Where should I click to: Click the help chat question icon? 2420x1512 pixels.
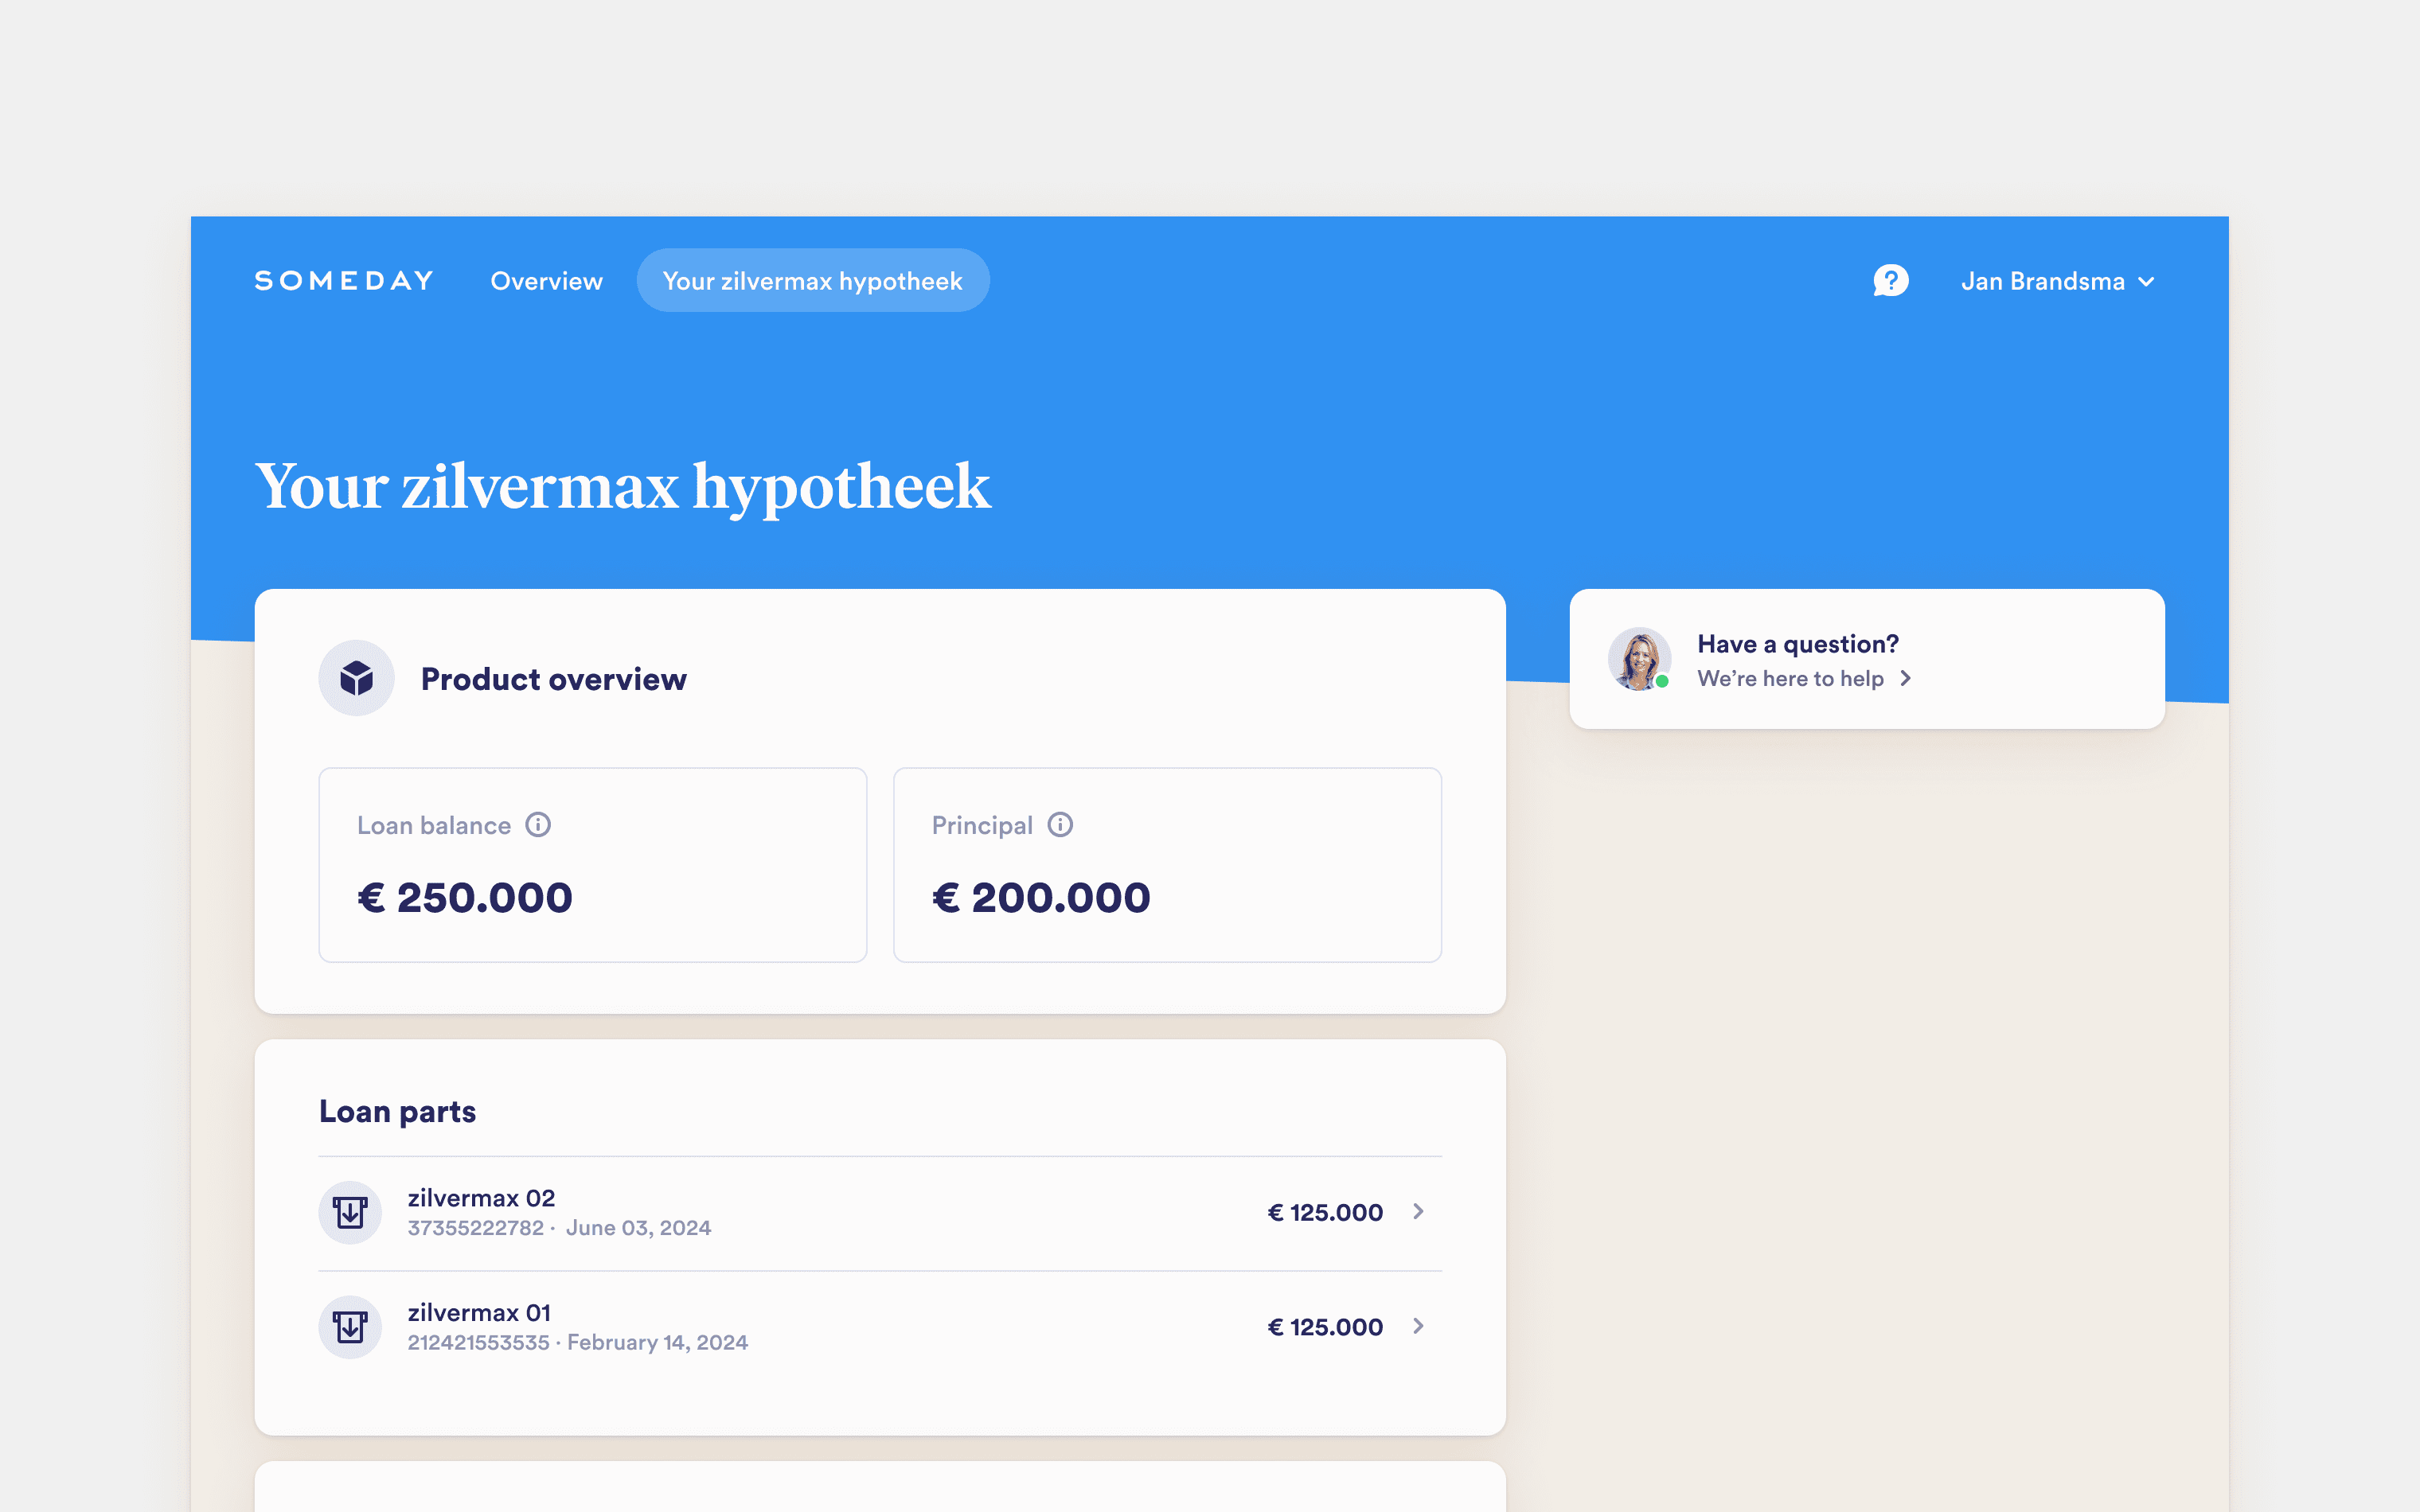[x=1890, y=281]
